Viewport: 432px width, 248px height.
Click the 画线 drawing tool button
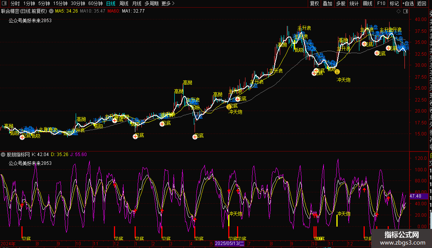367,3
